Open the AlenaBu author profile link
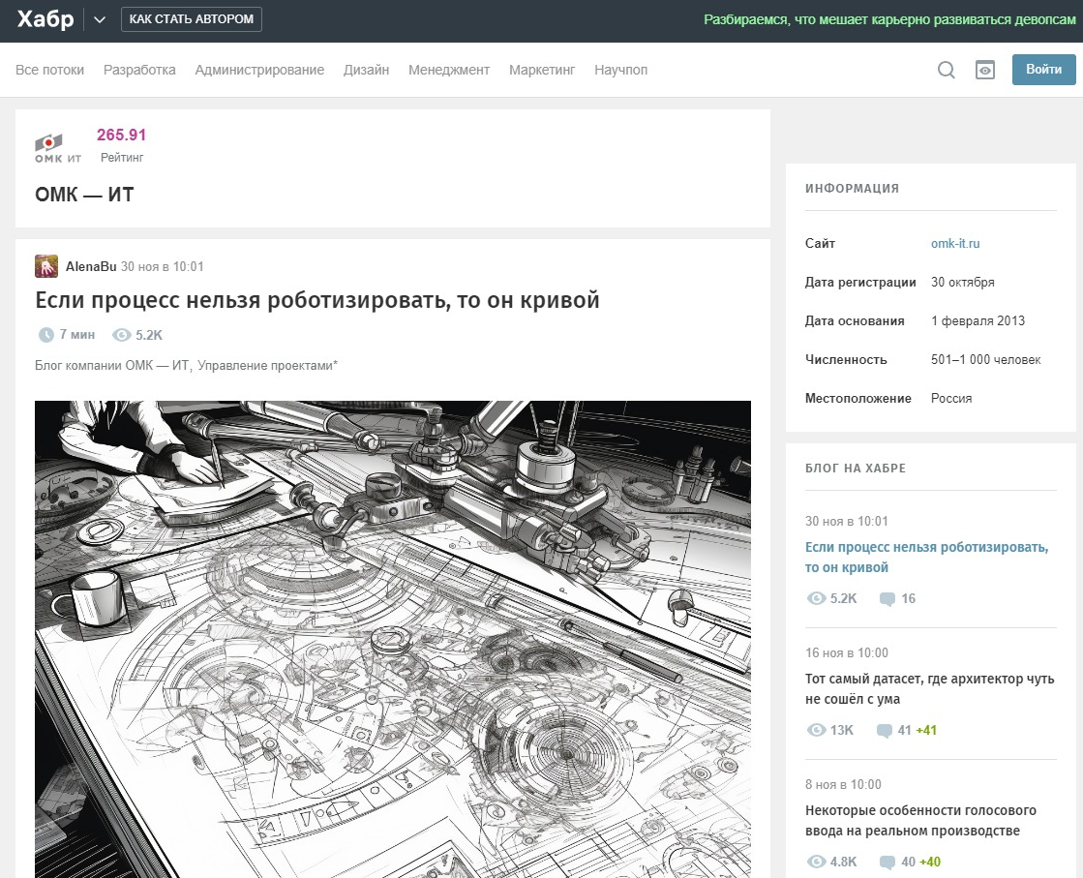 [91, 266]
